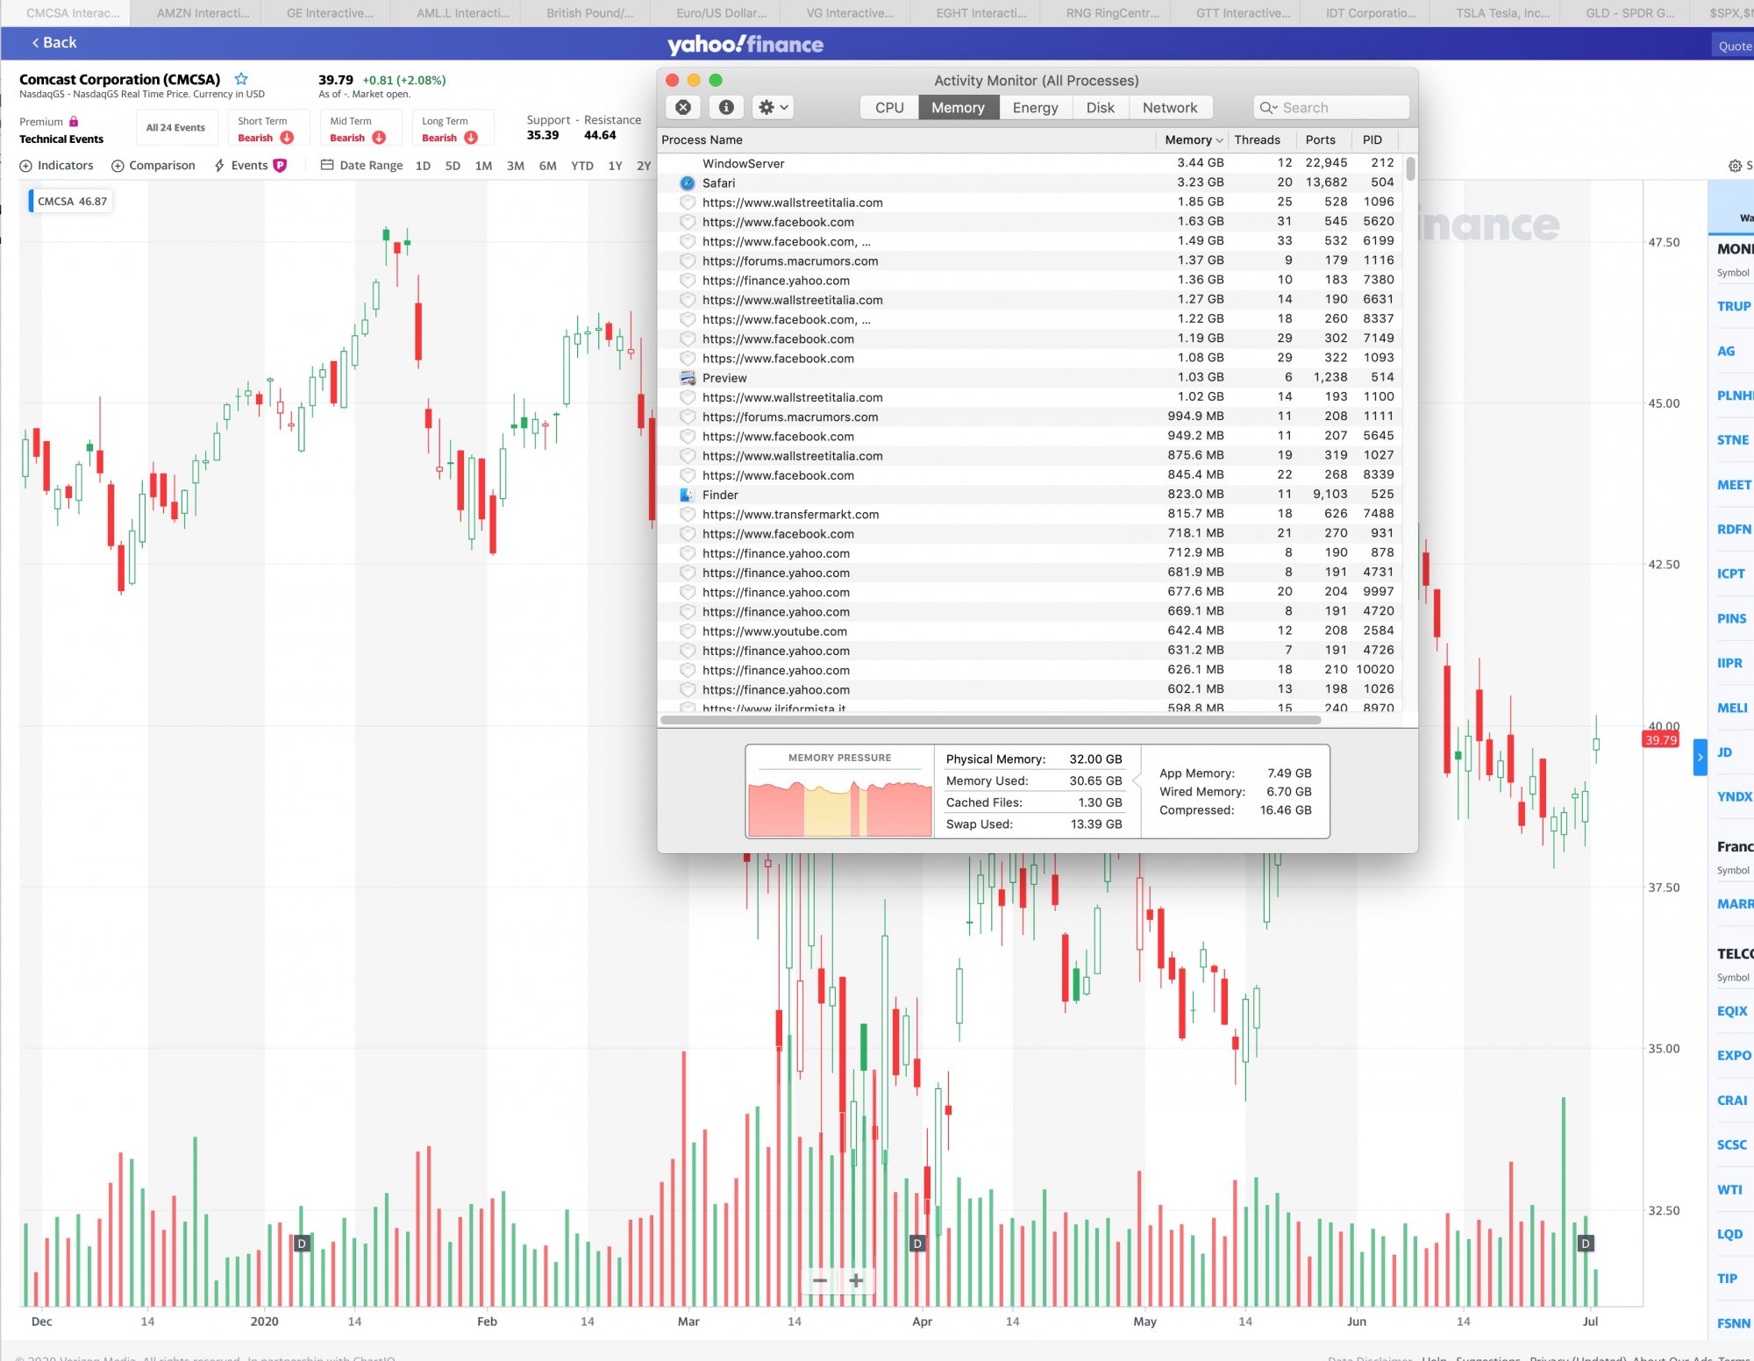Click the CMCSA 46.87 chart legend tag
This screenshot has width=1754, height=1361.
pyautogui.click(x=70, y=201)
